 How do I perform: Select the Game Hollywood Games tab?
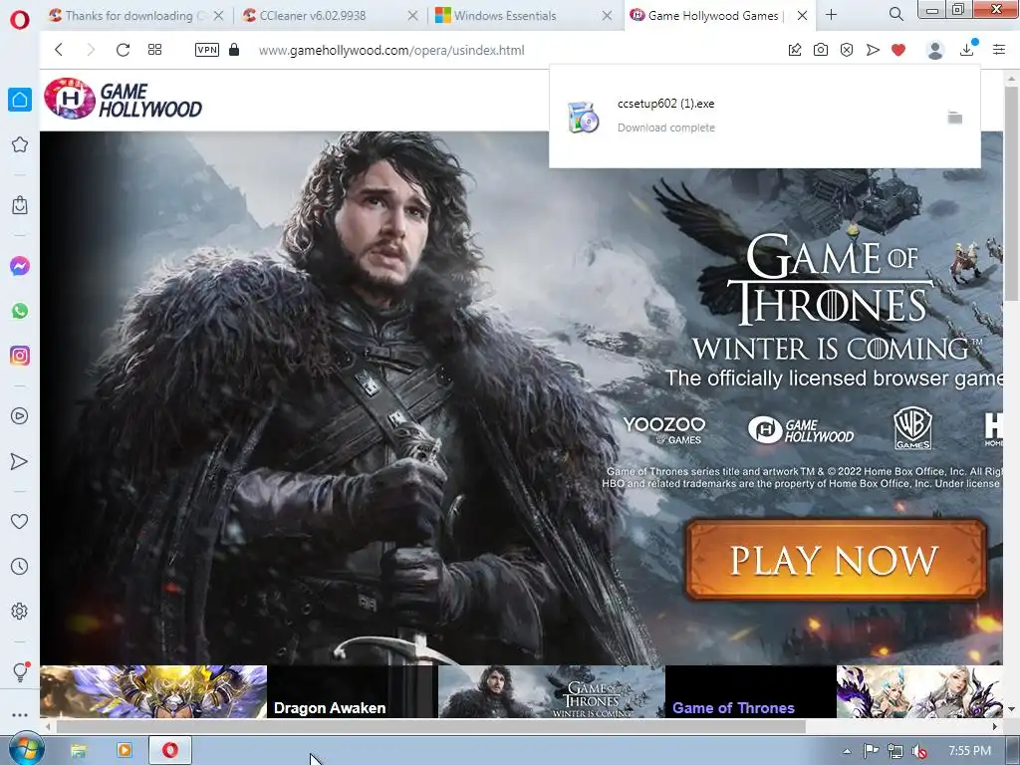pyautogui.click(x=721, y=15)
